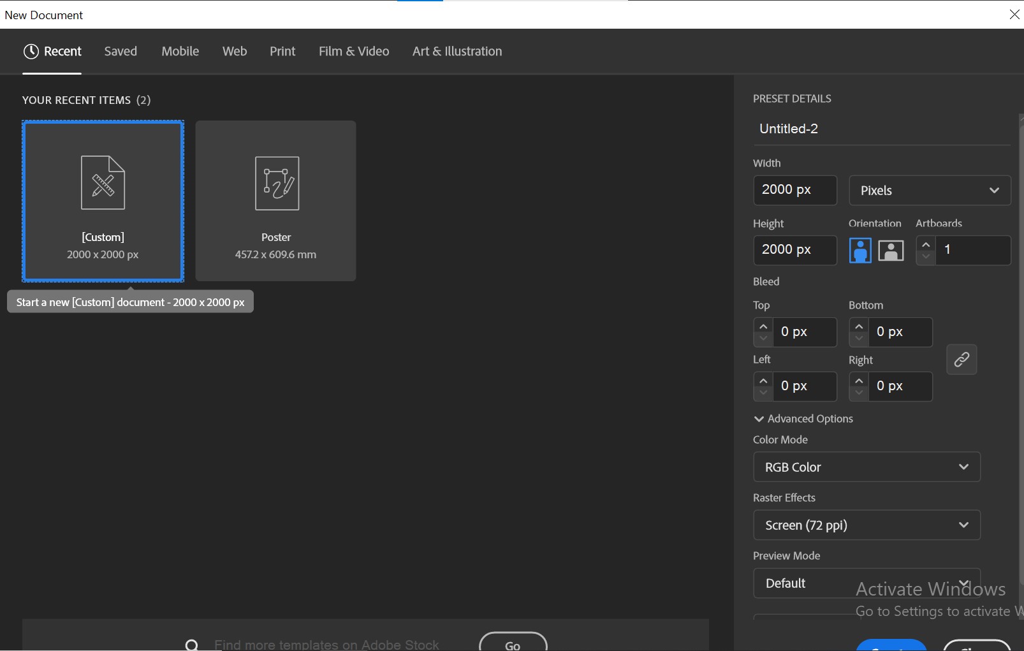1024x651 pixels.
Task: Click the clock icon on the Recent tab
Action: [31, 51]
